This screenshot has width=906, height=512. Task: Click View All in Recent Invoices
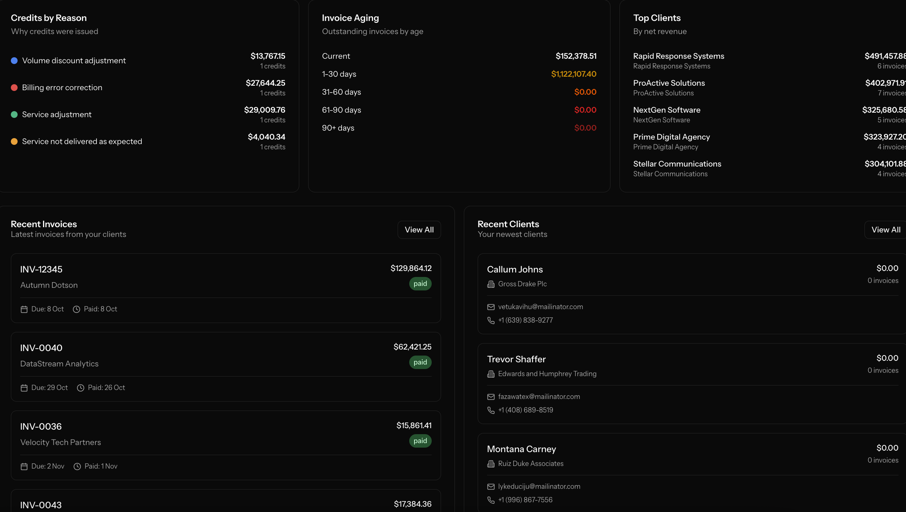(419, 230)
